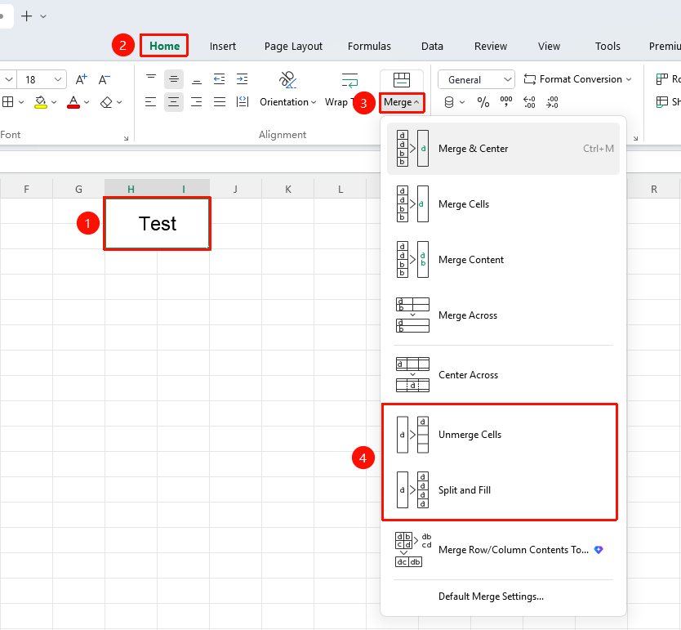Apply the red font color
681x630 pixels.
click(x=73, y=102)
